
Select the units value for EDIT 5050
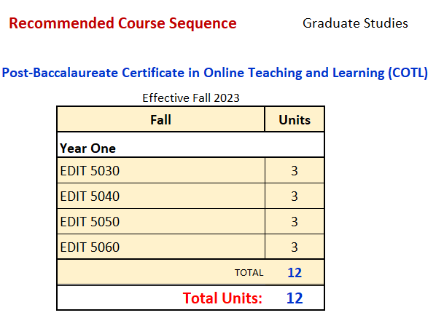[295, 222]
